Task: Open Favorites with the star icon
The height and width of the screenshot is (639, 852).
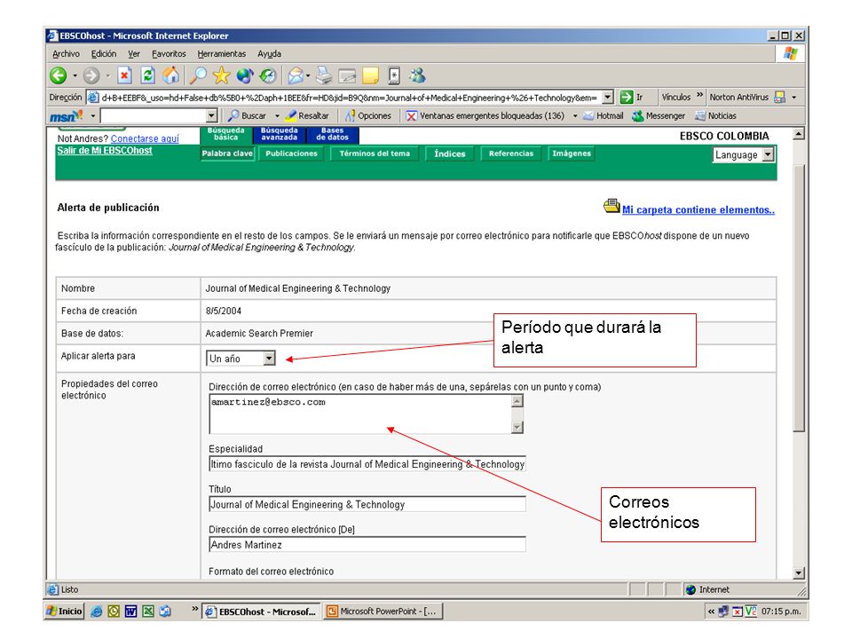Action: coord(221,75)
